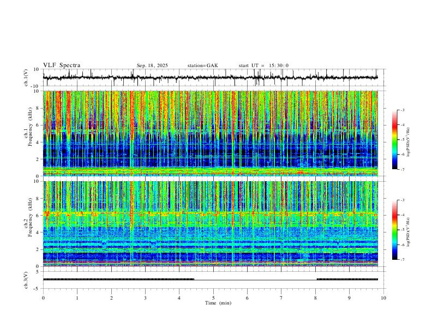The width and height of the screenshot is (432, 334).
Task: Click the ch.1 spectrogram panel
Action: (x=210, y=133)
